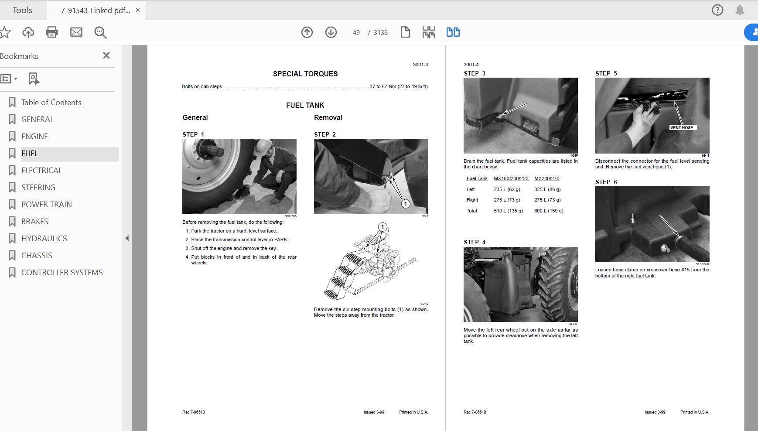Go to previous page with up arrow

pos(307,32)
